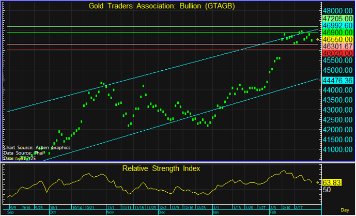Select the yellow 46550.00 price tag
The height and width of the screenshot is (216, 356).
[x=337, y=39]
